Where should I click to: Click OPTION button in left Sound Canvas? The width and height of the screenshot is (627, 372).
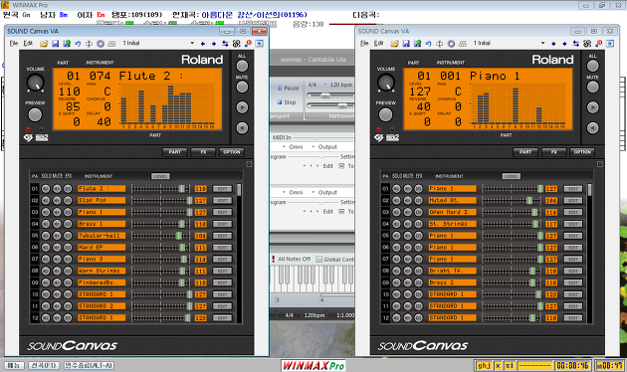click(x=232, y=152)
